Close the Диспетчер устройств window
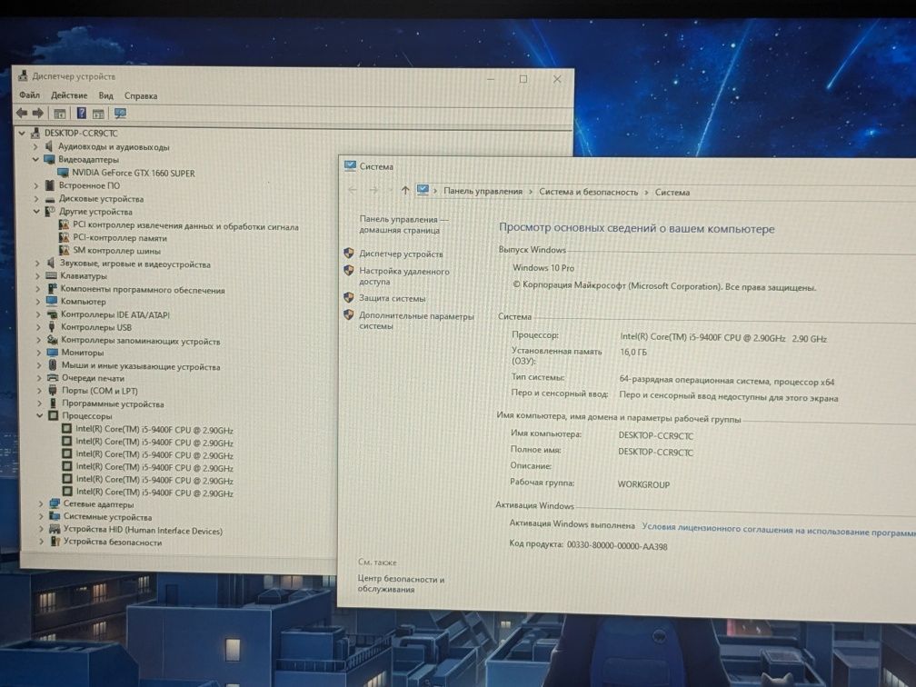This screenshot has height=687, width=916. [557, 79]
